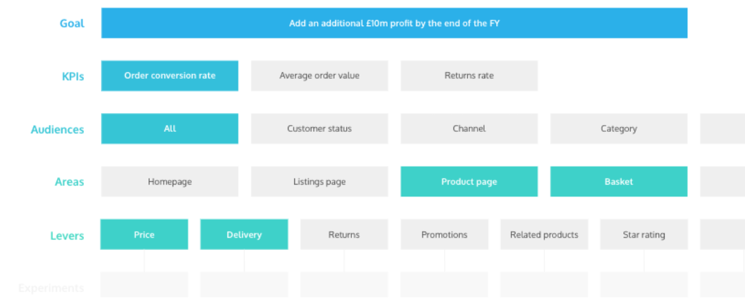Choose the Homepage area box
The height and width of the screenshot is (298, 745).
point(170,182)
